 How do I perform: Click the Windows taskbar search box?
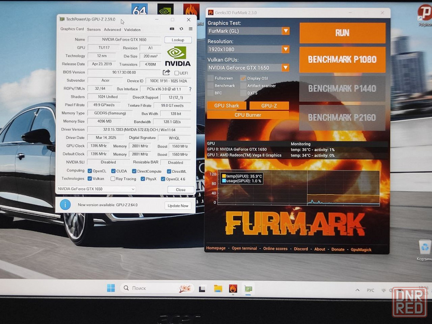point(157,288)
